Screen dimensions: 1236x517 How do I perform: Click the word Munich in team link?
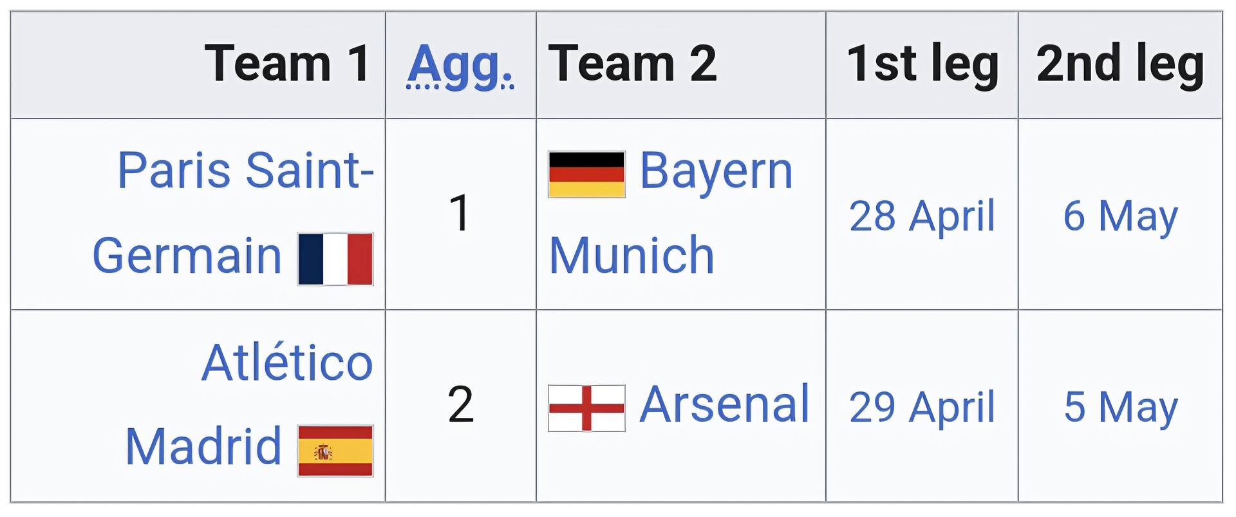632,256
